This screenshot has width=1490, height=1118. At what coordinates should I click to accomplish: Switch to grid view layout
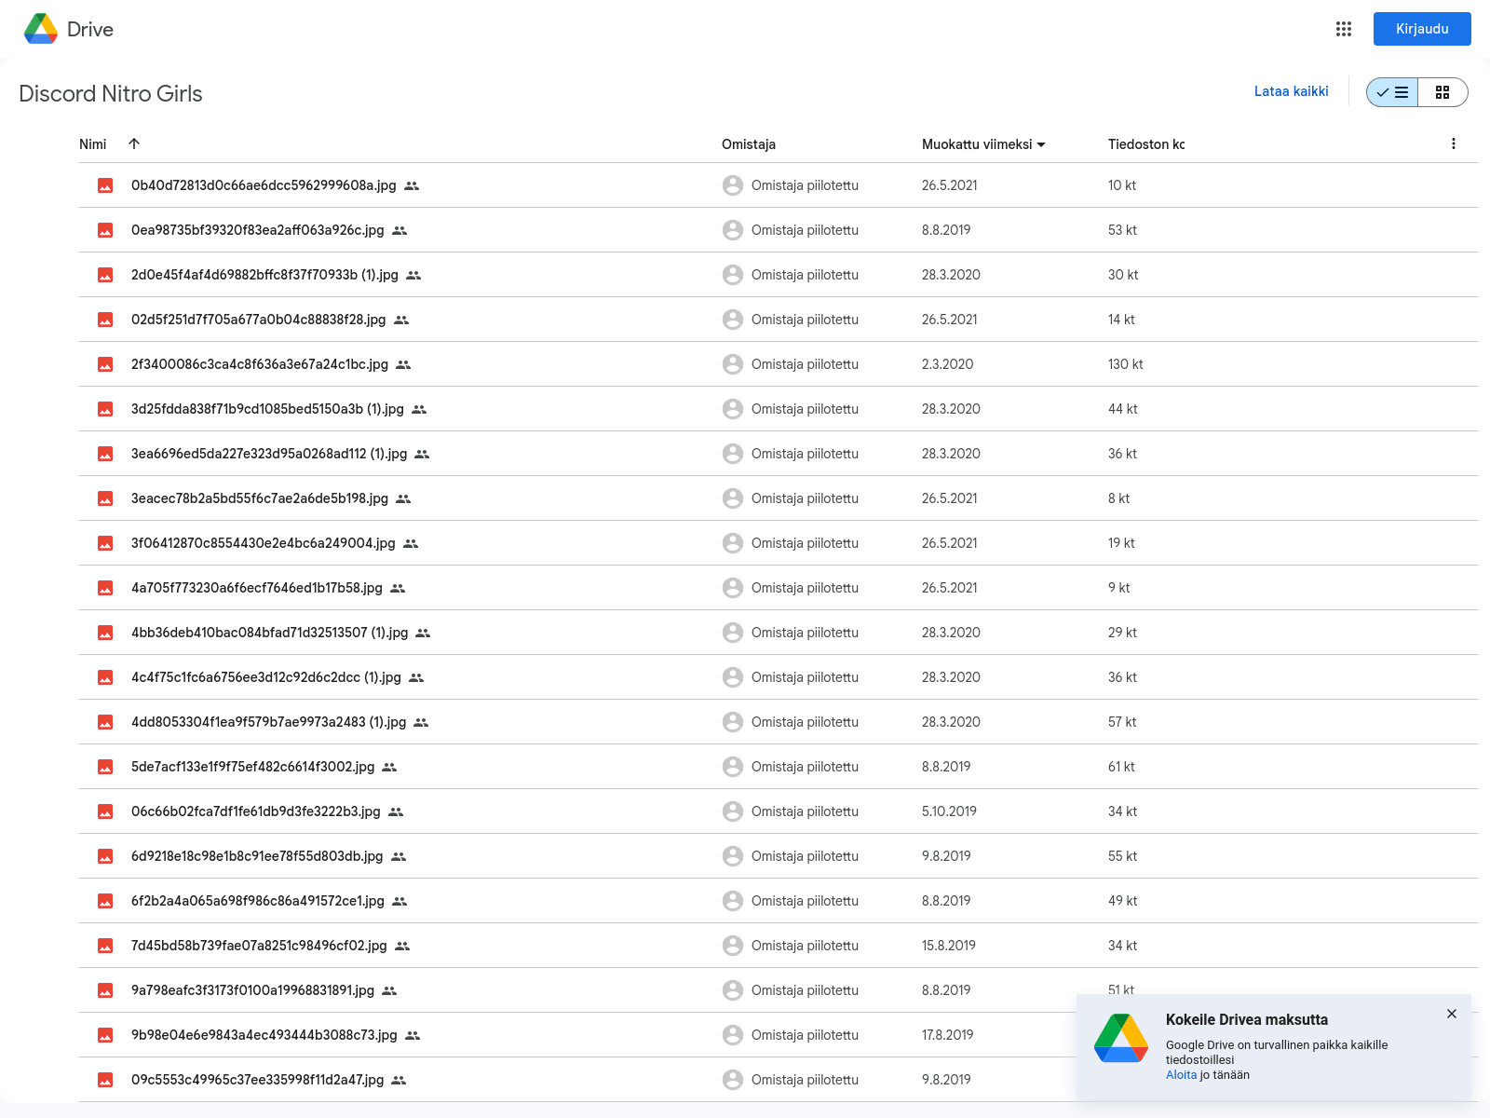coord(1443,92)
